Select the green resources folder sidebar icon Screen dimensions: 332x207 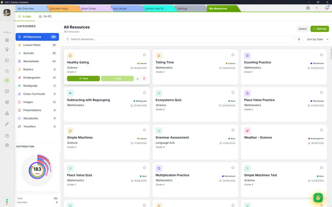[7, 80]
